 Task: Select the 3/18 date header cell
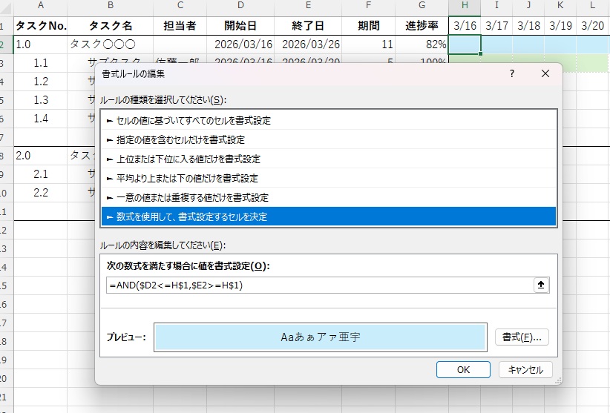tap(528, 25)
